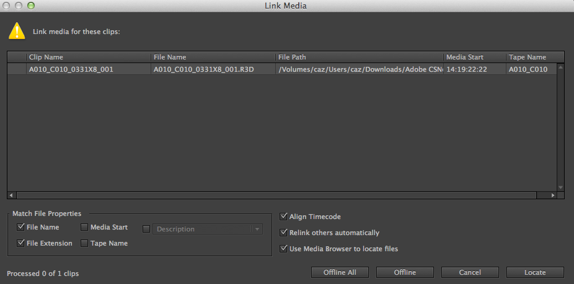This screenshot has width=574, height=284.
Task: Sort by the Clip Name column header
Action: click(x=88, y=57)
